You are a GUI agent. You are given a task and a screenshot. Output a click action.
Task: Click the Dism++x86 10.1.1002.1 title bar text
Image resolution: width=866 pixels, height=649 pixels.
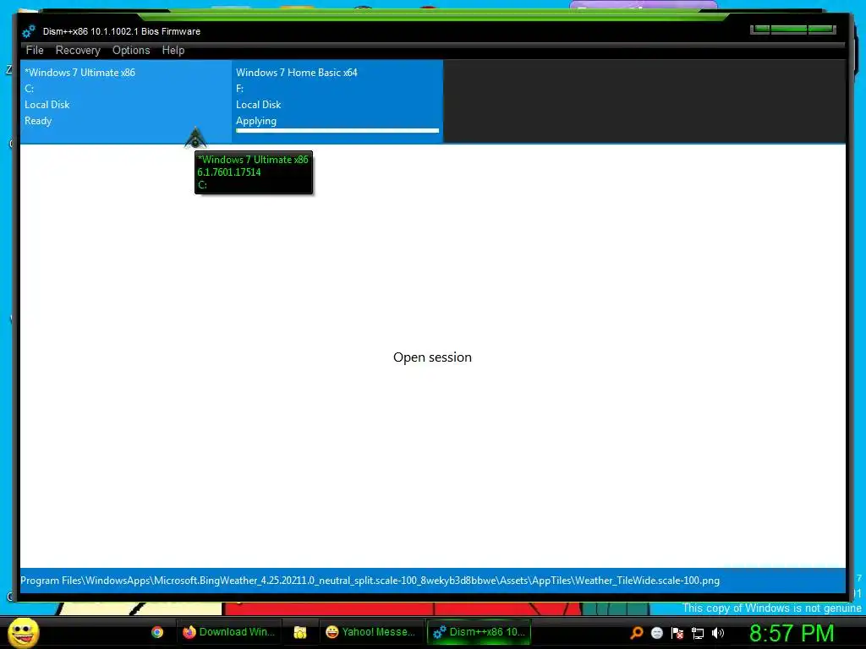click(x=122, y=31)
